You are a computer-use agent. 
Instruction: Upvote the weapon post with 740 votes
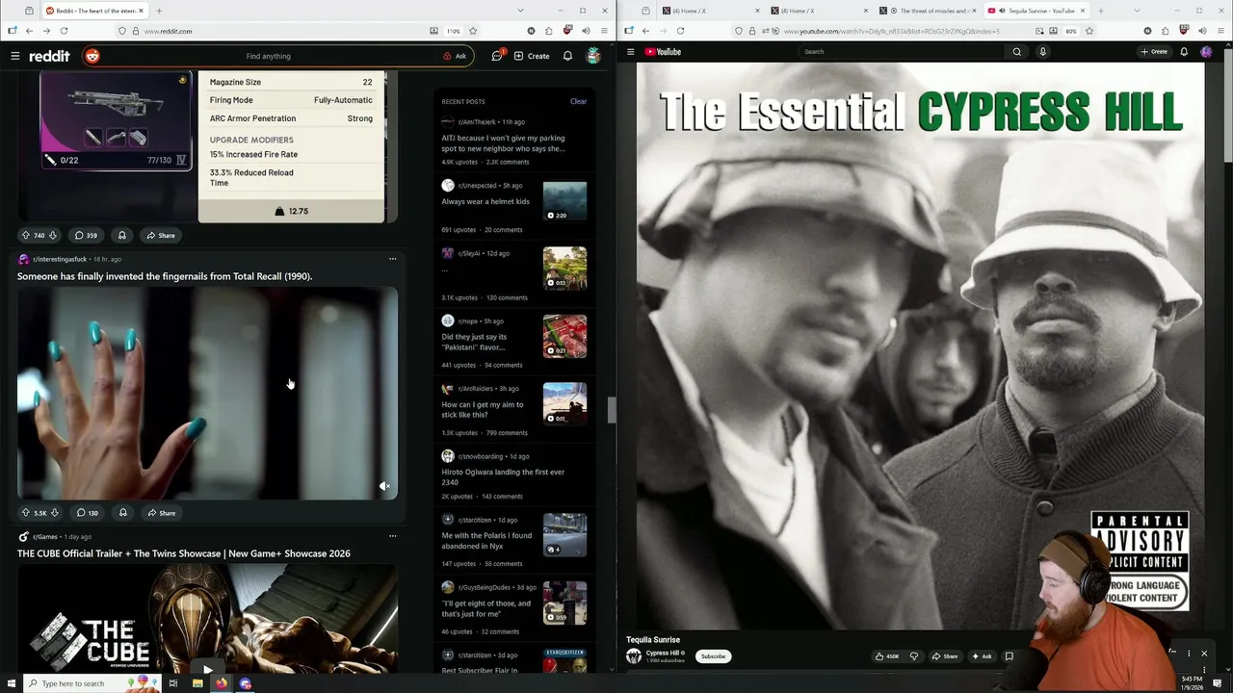26,235
